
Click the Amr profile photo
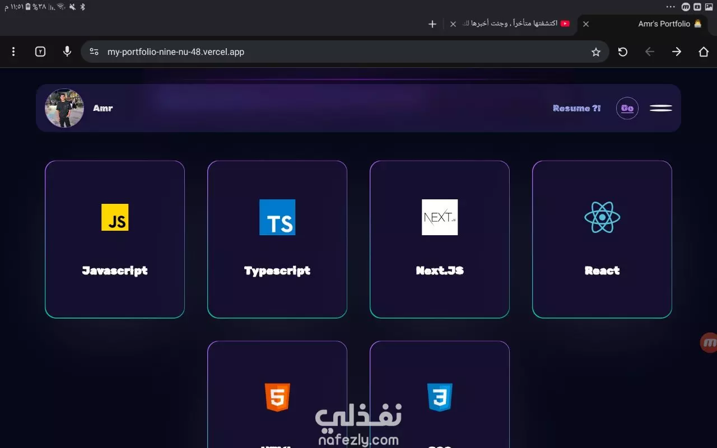(64, 108)
